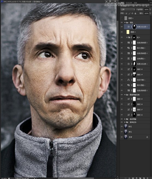Screen dimensions: 152x179
Task: Expand the 曲线明暗 group
Action: tap(125, 119)
